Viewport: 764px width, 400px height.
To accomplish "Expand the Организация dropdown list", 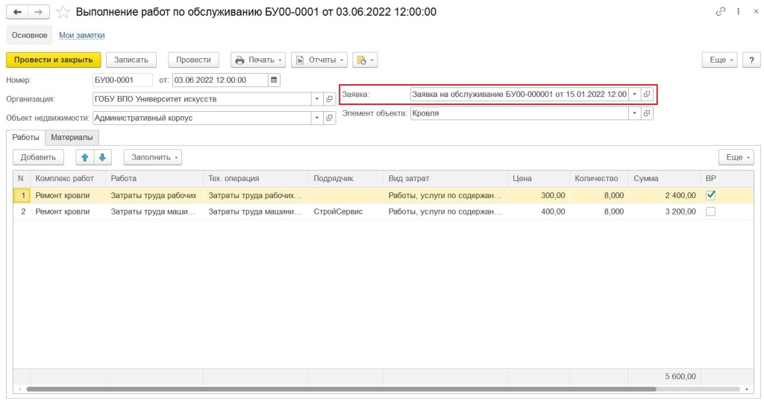I will click(316, 98).
